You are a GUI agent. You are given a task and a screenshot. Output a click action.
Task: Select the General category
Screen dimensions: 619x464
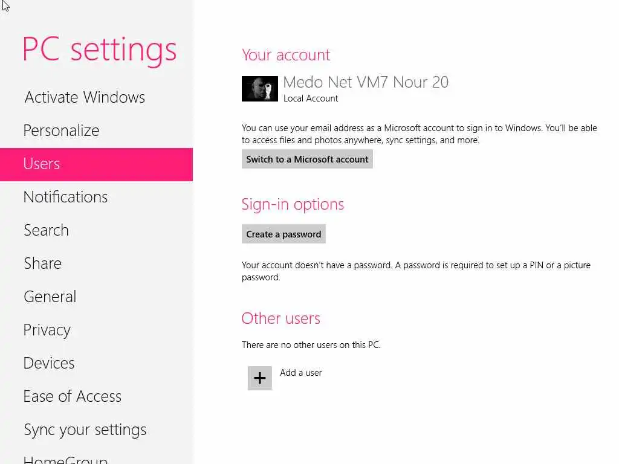(x=96, y=296)
